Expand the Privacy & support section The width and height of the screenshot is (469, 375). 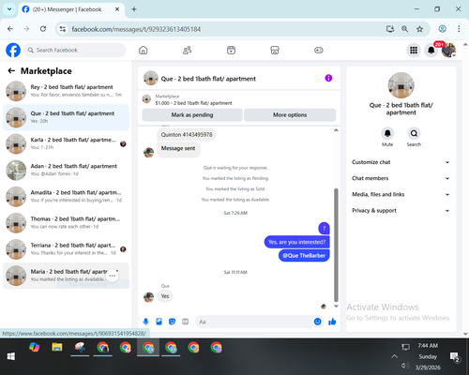coord(401,211)
